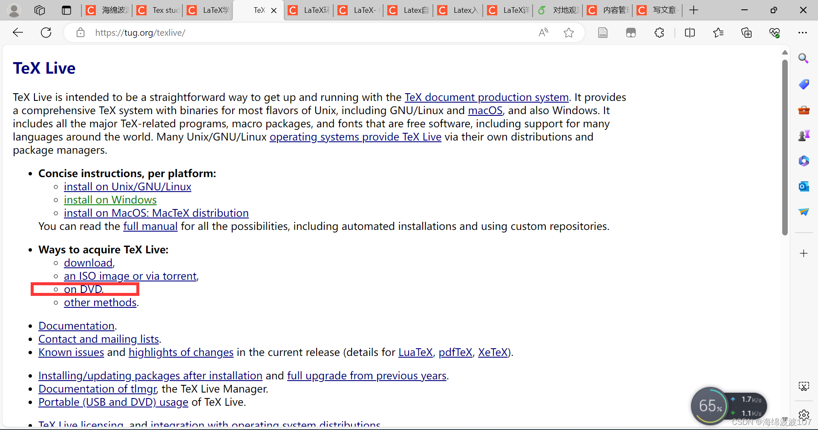Open Installing/updating packages after installation link
Screen dimensions: 818x430
pyautogui.click(x=150, y=376)
